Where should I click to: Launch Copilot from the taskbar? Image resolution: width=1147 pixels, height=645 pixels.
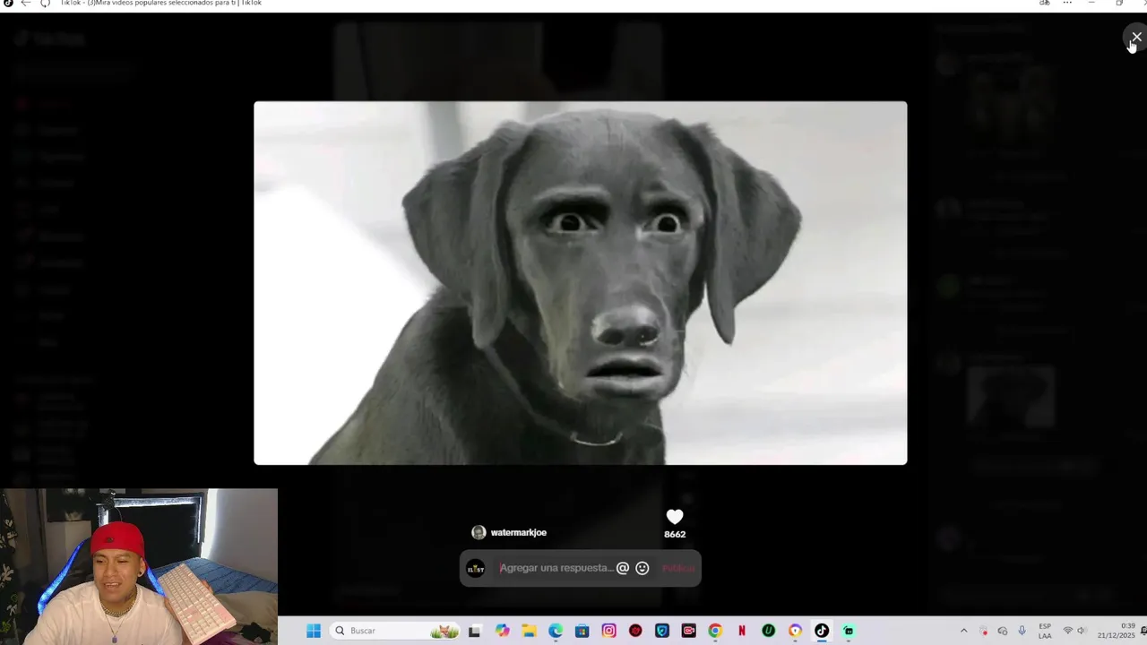tap(502, 631)
